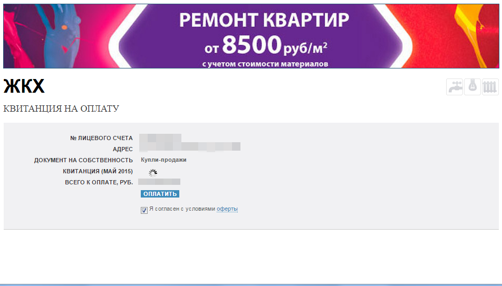Click the ДОКУМЕНТ НА СОБСТВЕННОСТЬ label
Image resolution: width=502 pixels, height=286 pixels.
[83, 160]
